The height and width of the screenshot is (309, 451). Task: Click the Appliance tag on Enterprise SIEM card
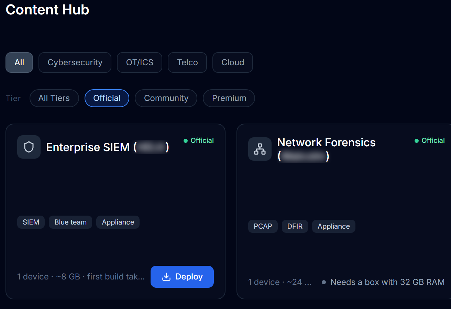pyautogui.click(x=118, y=222)
